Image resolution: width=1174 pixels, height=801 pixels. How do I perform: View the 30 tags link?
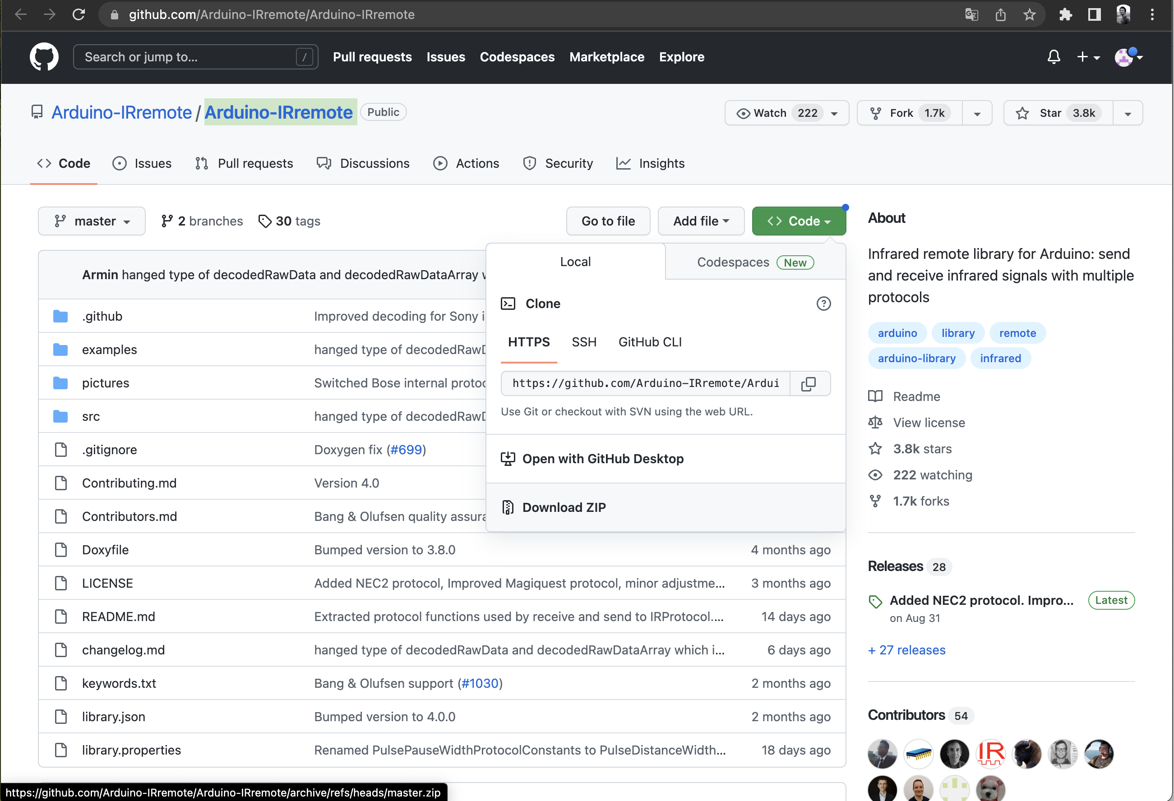point(289,221)
